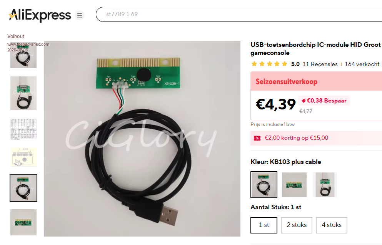Image resolution: width=382 pixels, height=245 pixels.
Task: Click the search field containing st7789 1 69
Action: pyautogui.click(x=239, y=14)
